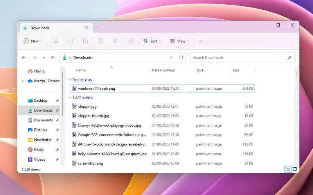Image resolution: width=313 pixels, height=195 pixels.
Task: Click the pin icon next to Music
Action: point(57,149)
